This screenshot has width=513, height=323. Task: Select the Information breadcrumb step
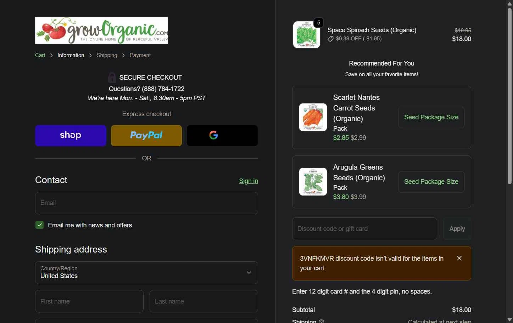pos(71,55)
